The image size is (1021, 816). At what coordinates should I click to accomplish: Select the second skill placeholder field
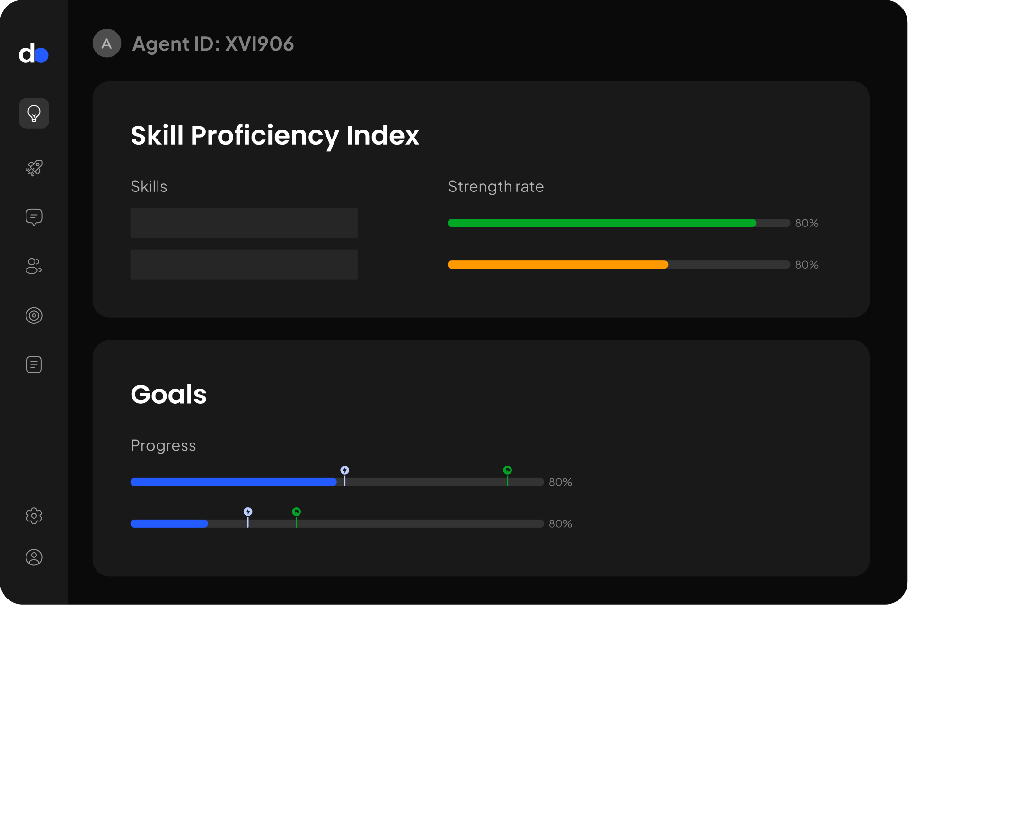coord(244,265)
